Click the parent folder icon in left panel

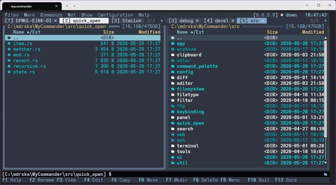(x=9, y=38)
